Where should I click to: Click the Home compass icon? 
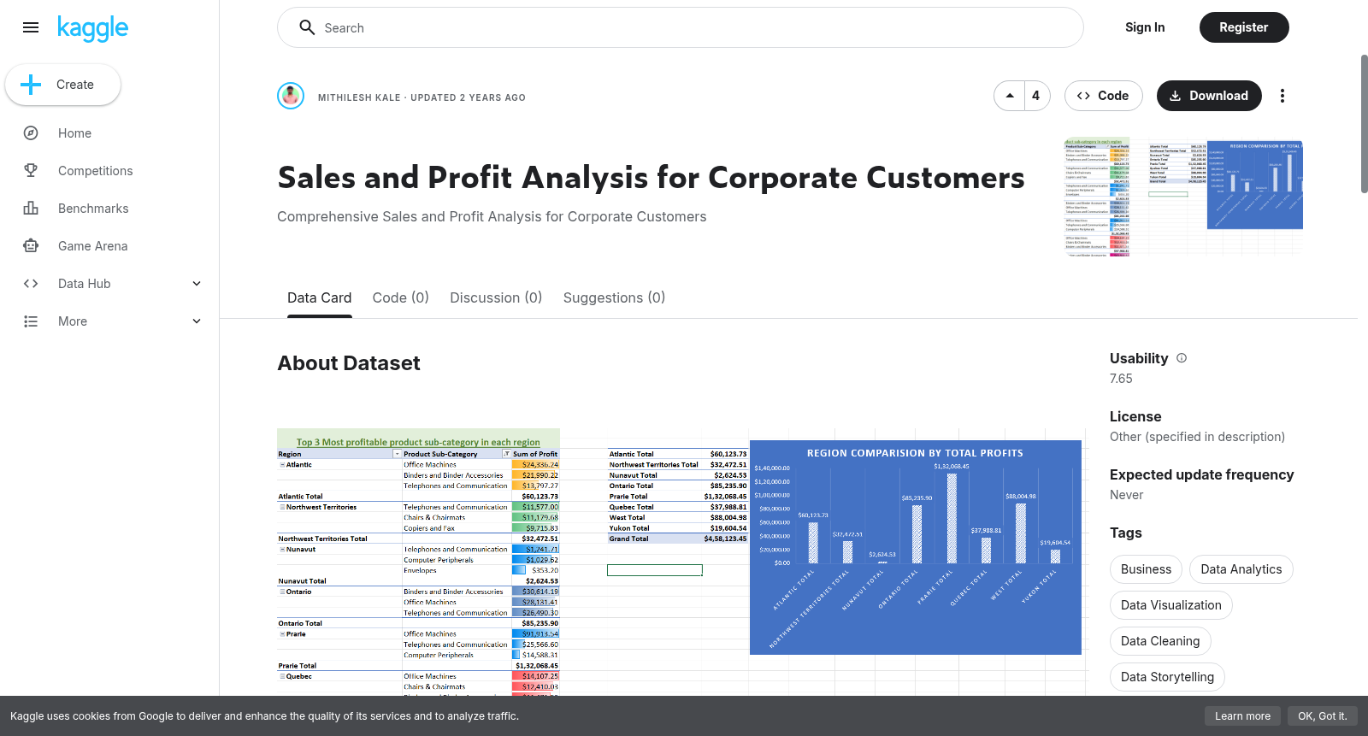(x=31, y=133)
